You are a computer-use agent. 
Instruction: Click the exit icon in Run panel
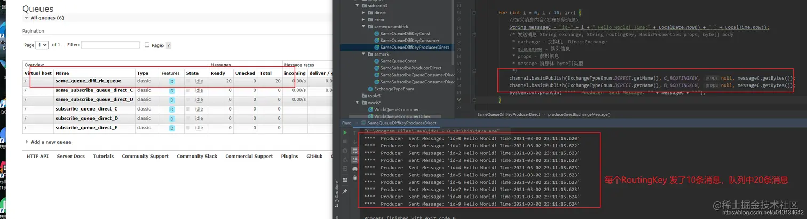(345, 169)
